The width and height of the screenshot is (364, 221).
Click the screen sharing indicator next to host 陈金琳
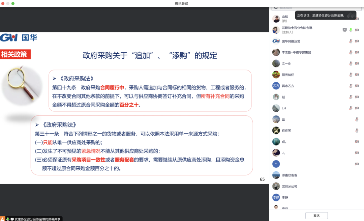coord(344,30)
